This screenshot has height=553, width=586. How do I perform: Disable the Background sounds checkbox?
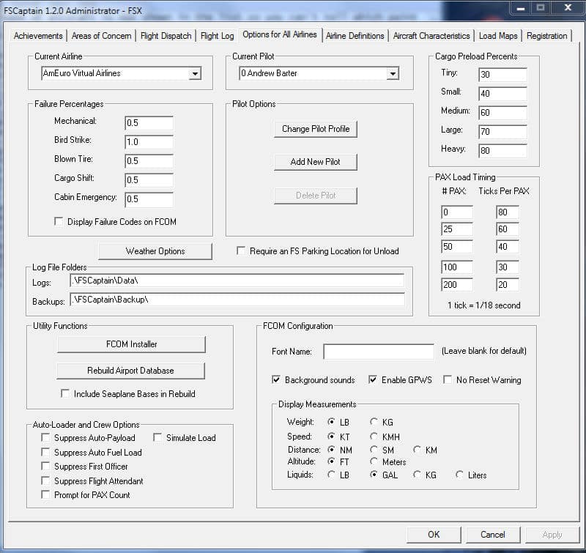276,380
